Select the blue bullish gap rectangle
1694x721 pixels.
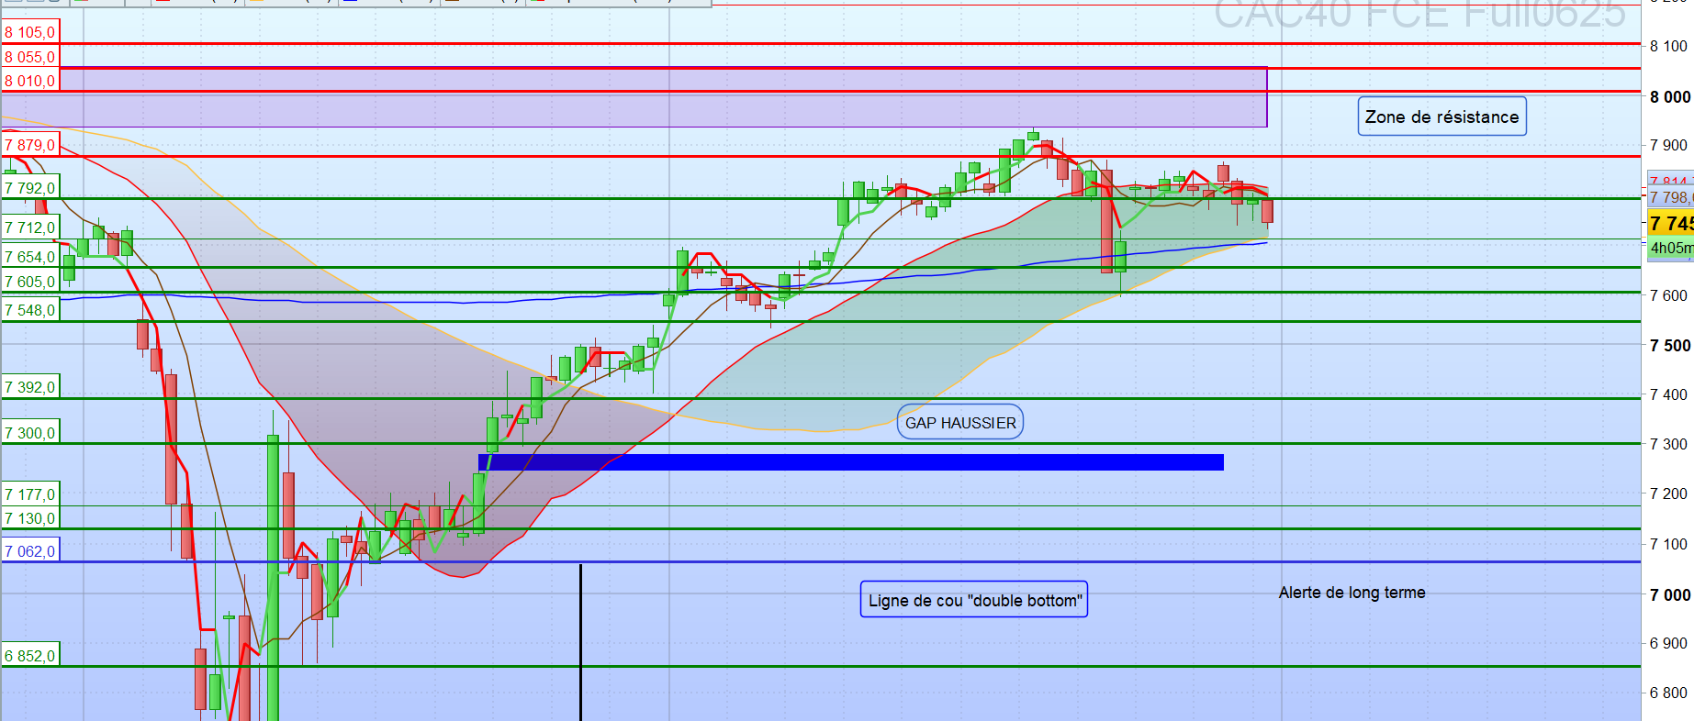[851, 462]
